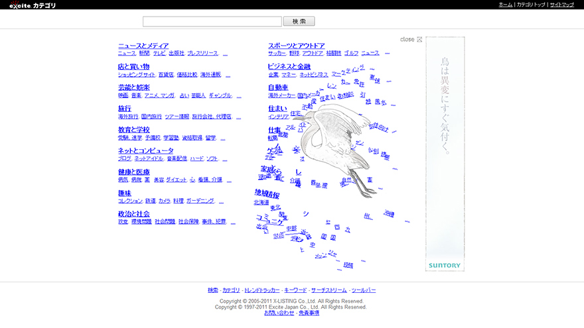This screenshot has width=584, height=328.
Task: Expand more under 芸能と娯楽 via ellipsis
Action: (x=239, y=96)
